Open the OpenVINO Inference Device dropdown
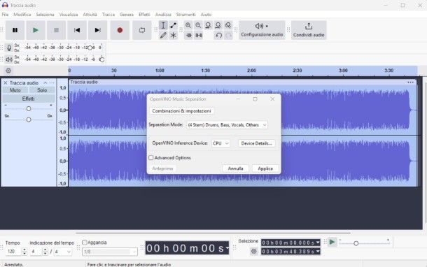Image resolution: width=427 pixels, height=267 pixels. [220, 143]
